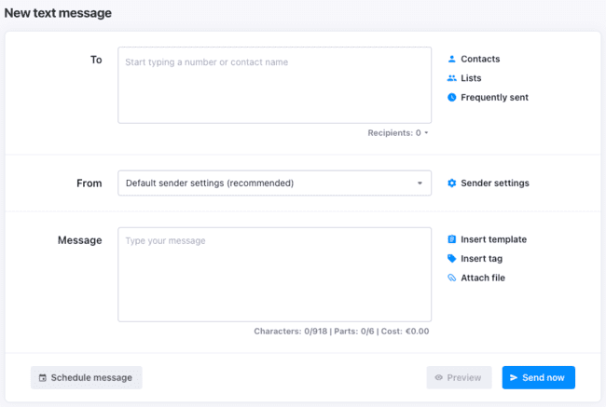Viewport: 606px width, 407px height.
Task: Click the Insert tag icon
Action: (451, 258)
